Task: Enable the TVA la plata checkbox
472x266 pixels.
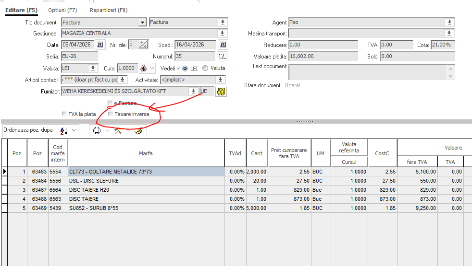Action: (x=64, y=114)
